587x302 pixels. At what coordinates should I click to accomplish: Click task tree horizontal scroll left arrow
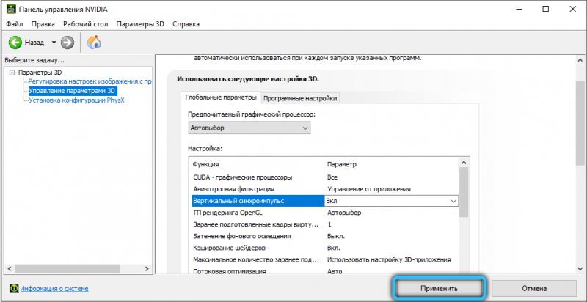tap(9, 269)
